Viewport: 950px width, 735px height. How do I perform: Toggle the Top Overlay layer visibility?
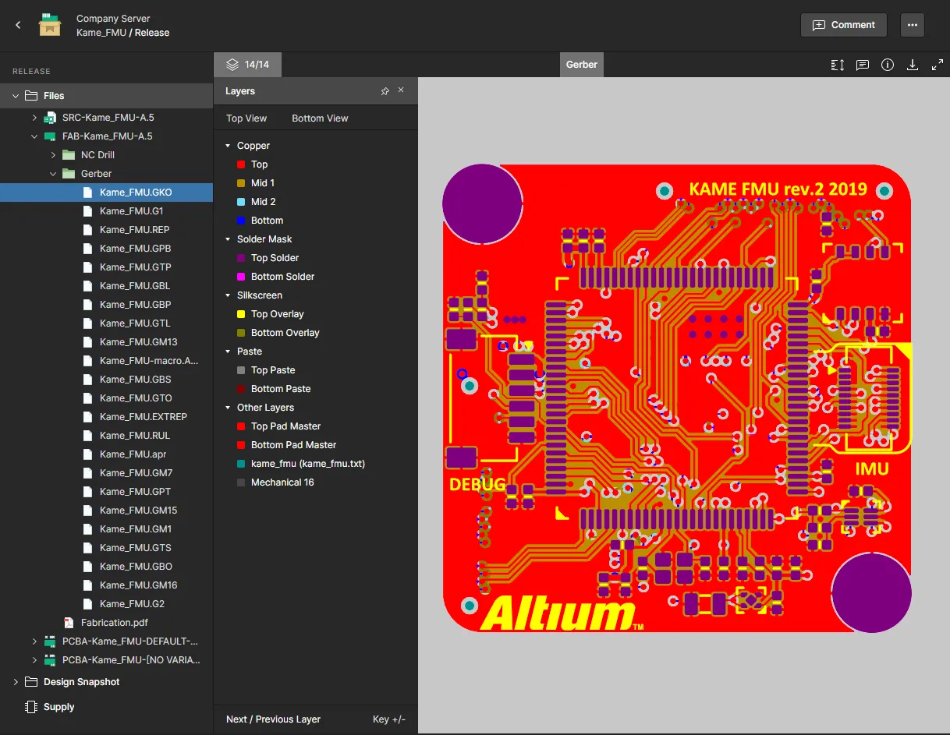[241, 314]
